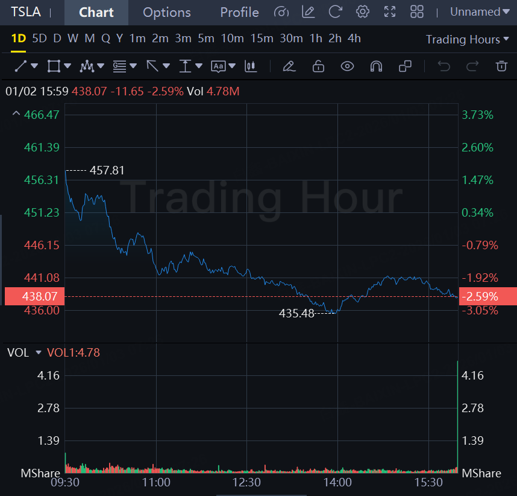The image size is (517, 496).
Task: Switch to the Options tab
Action: (x=167, y=12)
